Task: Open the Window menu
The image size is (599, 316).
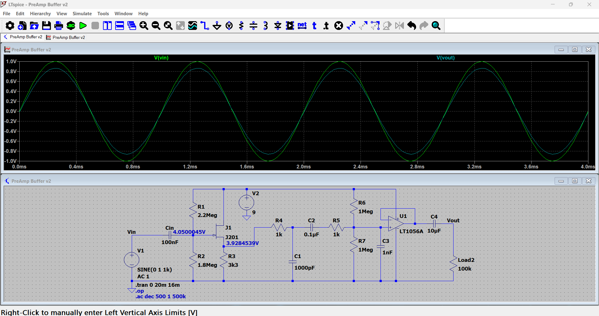Action: (123, 14)
